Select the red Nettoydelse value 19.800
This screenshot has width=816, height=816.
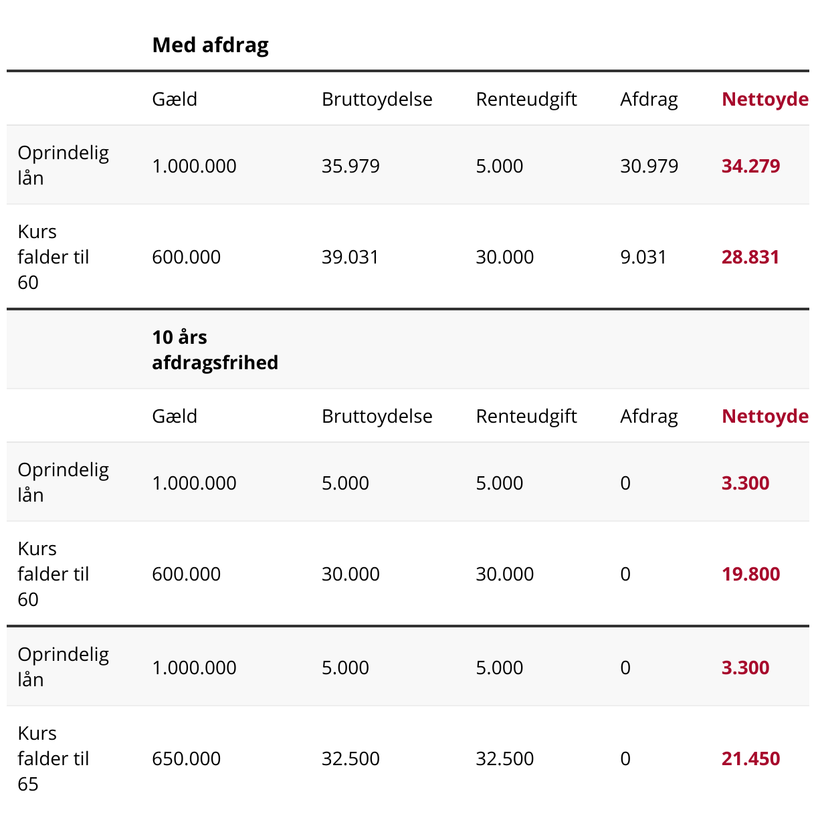click(750, 574)
